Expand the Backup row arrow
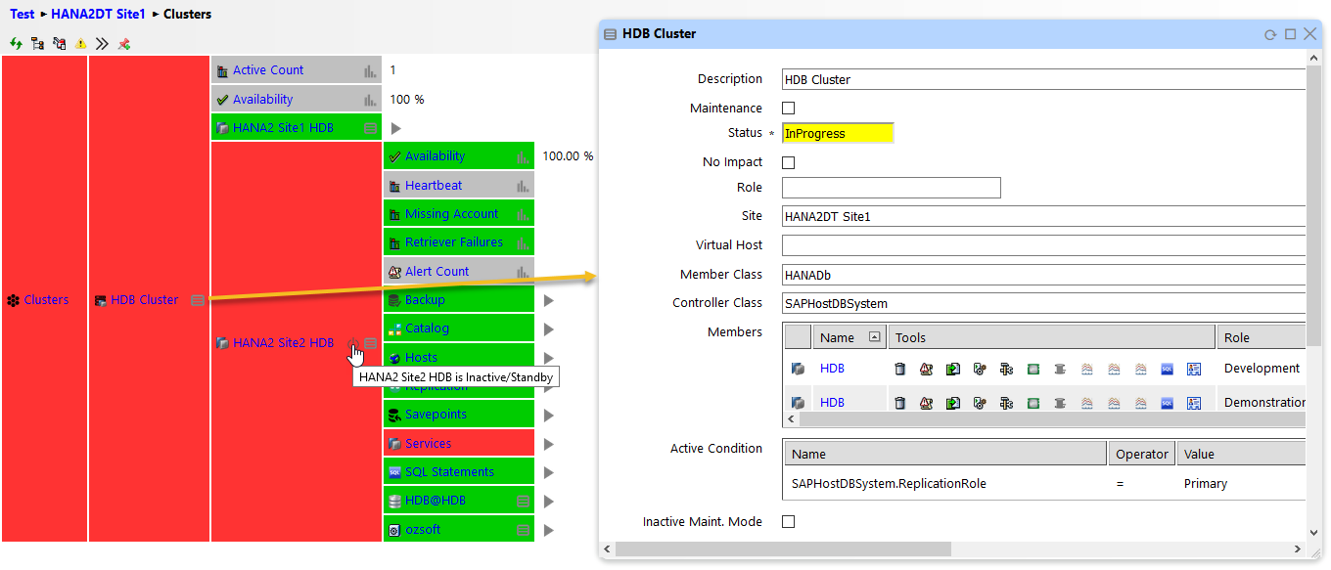Image resolution: width=1331 pixels, height=570 pixels. point(549,300)
